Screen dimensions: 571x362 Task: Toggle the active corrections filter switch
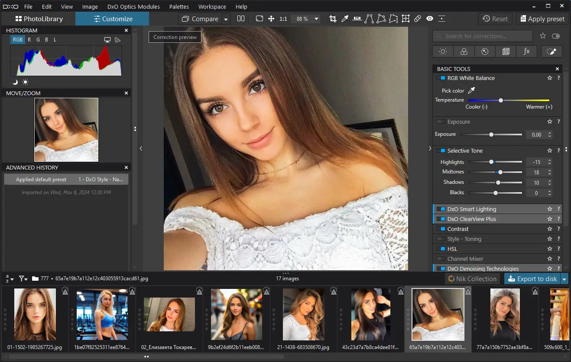pos(556,36)
